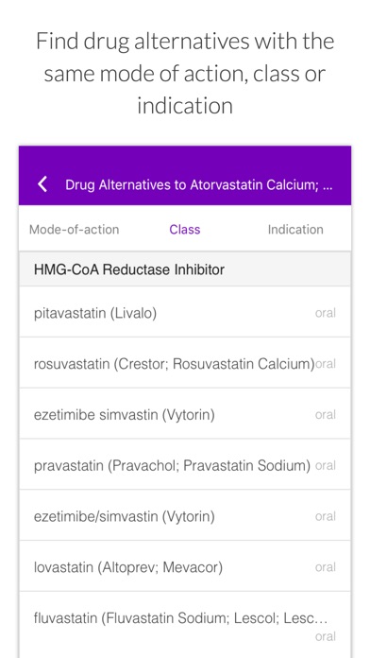This screenshot has width=370, height=658.
Task: Open the Indication tab
Action: click(295, 230)
